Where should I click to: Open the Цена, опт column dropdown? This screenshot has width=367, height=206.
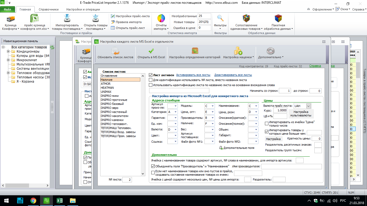click(x=213, y=112)
